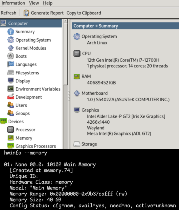Click the Generate Report clipboard icon
This screenshot has height=210, width=179.
26,13
